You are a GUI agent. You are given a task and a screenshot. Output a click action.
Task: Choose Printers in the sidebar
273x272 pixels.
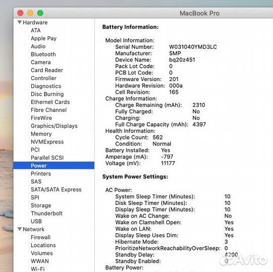coord(41,174)
